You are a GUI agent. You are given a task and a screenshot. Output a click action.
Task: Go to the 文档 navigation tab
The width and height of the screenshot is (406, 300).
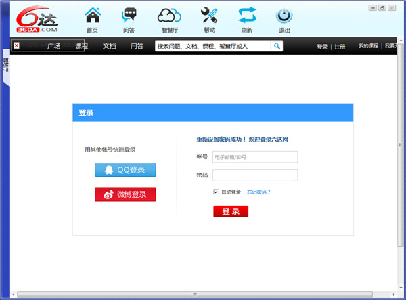110,46
